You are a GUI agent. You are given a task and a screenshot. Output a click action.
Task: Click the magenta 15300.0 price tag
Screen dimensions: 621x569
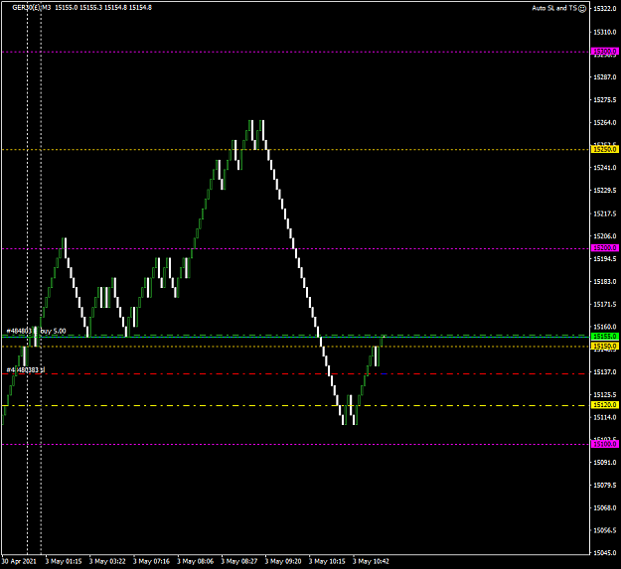(604, 52)
